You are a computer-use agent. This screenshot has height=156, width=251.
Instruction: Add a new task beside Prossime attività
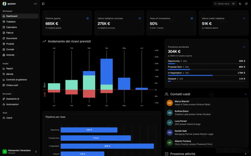[245, 154]
